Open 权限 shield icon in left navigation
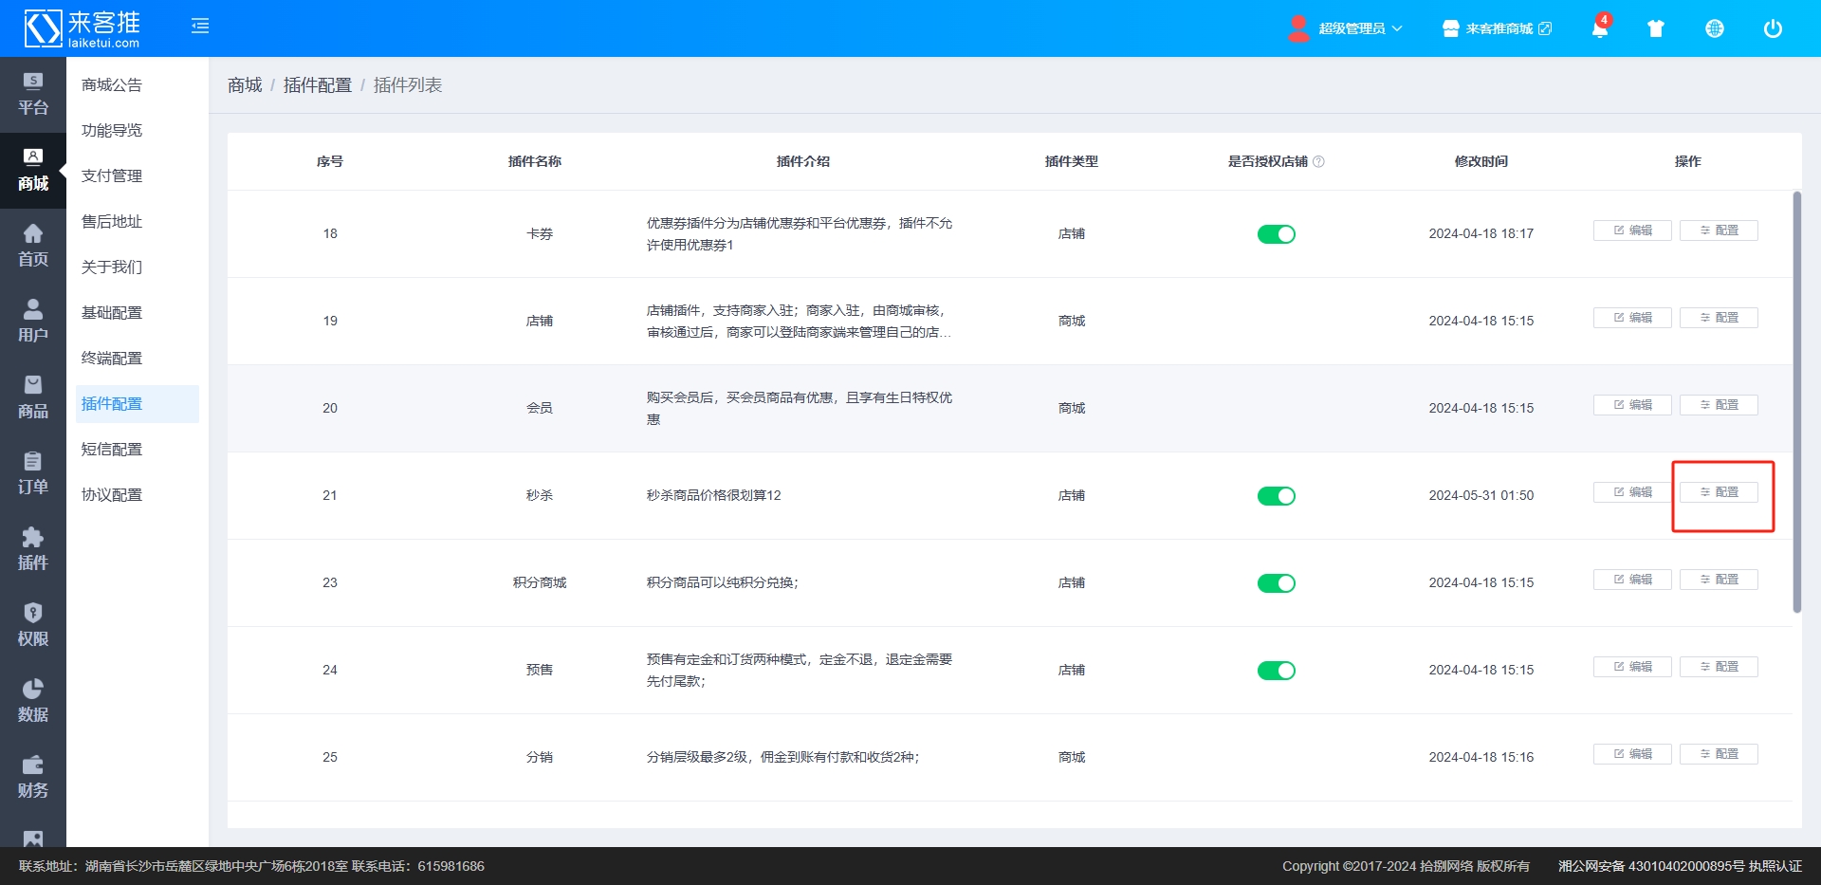 [33, 625]
